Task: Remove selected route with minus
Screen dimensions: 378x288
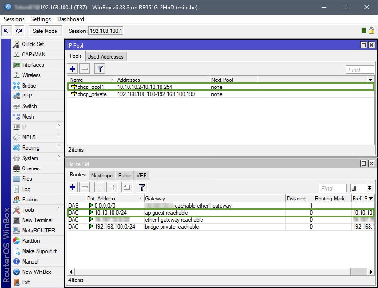Action: (85, 187)
